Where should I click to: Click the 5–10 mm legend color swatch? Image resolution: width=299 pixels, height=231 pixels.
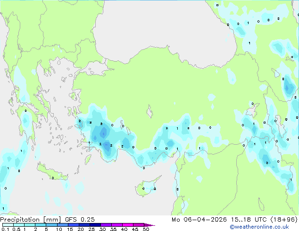[x=51, y=225]
